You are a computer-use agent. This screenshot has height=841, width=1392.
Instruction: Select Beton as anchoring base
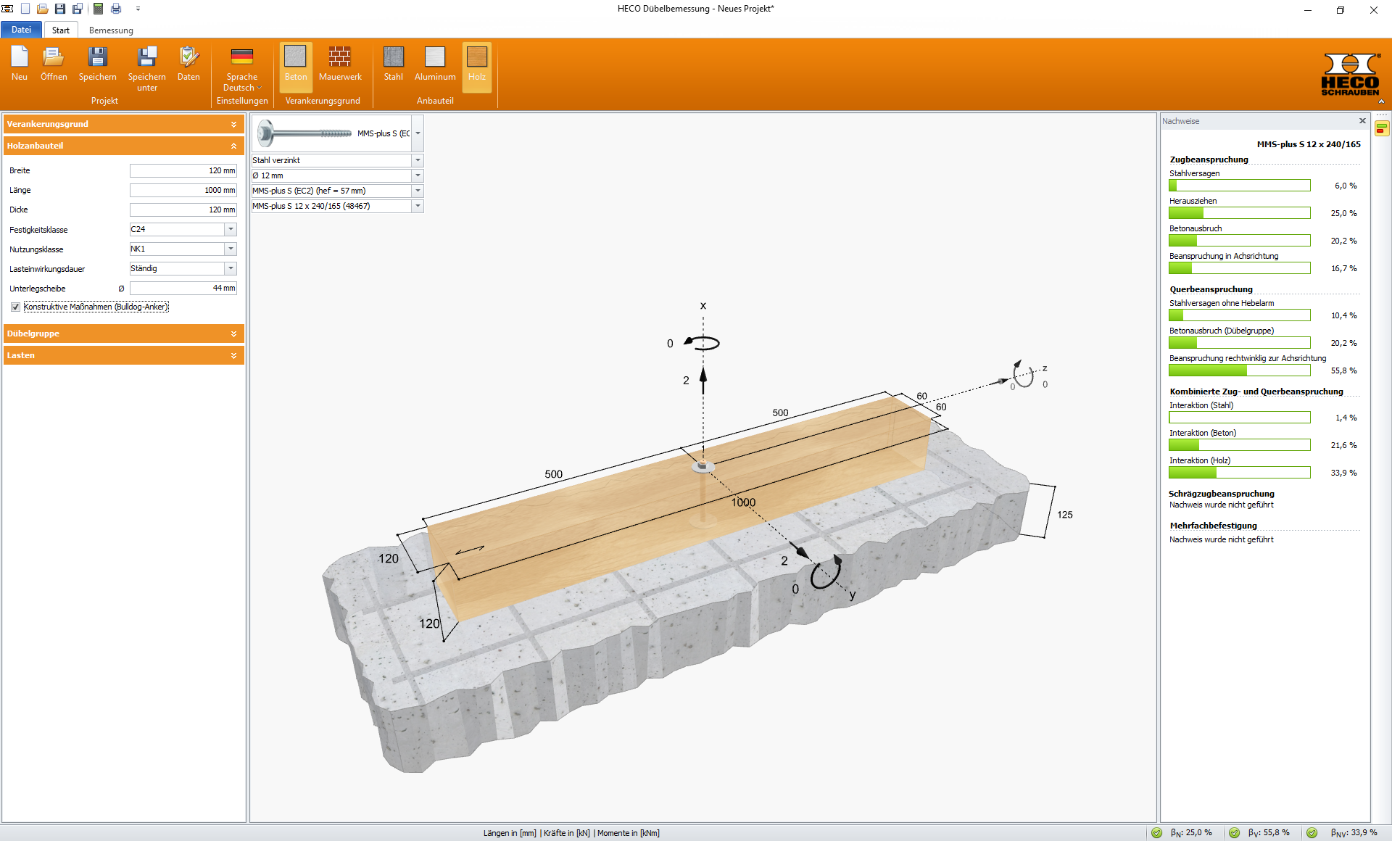coord(296,67)
